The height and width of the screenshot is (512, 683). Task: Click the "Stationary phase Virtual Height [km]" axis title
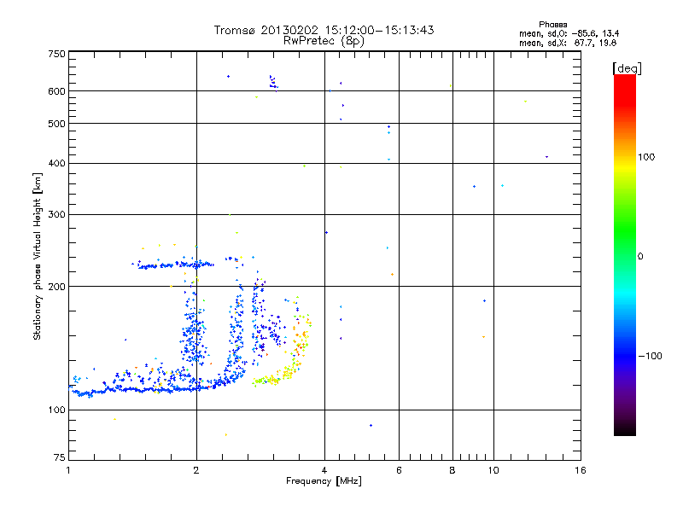point(38,257)
